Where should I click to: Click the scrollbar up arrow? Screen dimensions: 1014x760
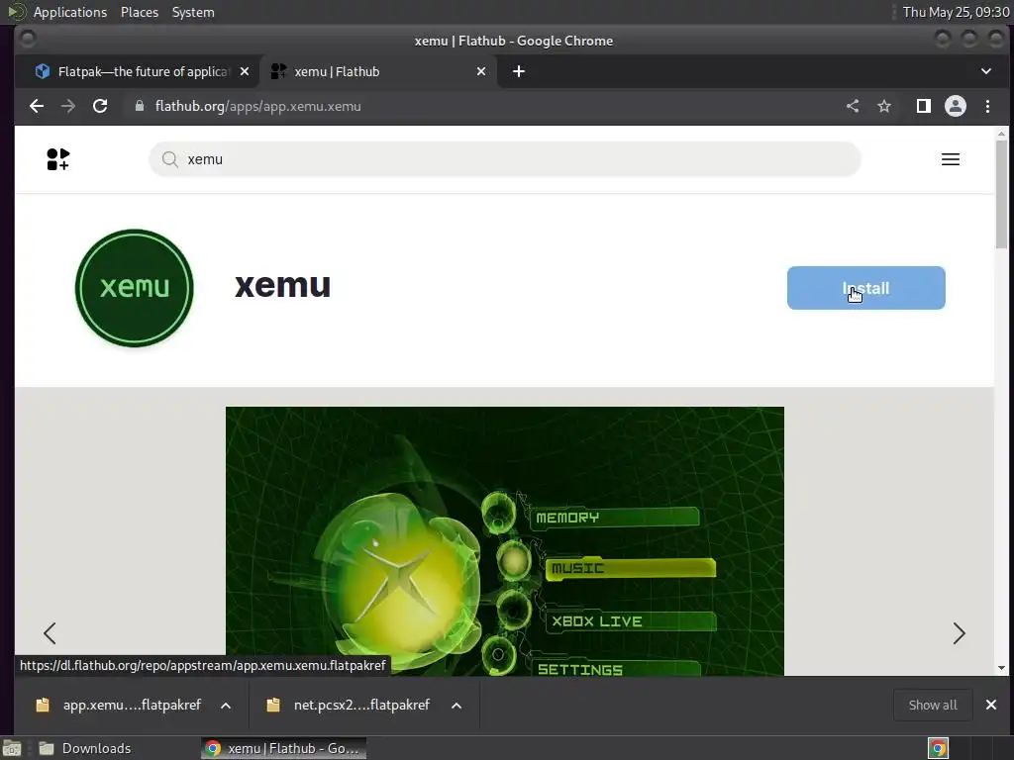pyautogui.click(x=1001, y=134)
